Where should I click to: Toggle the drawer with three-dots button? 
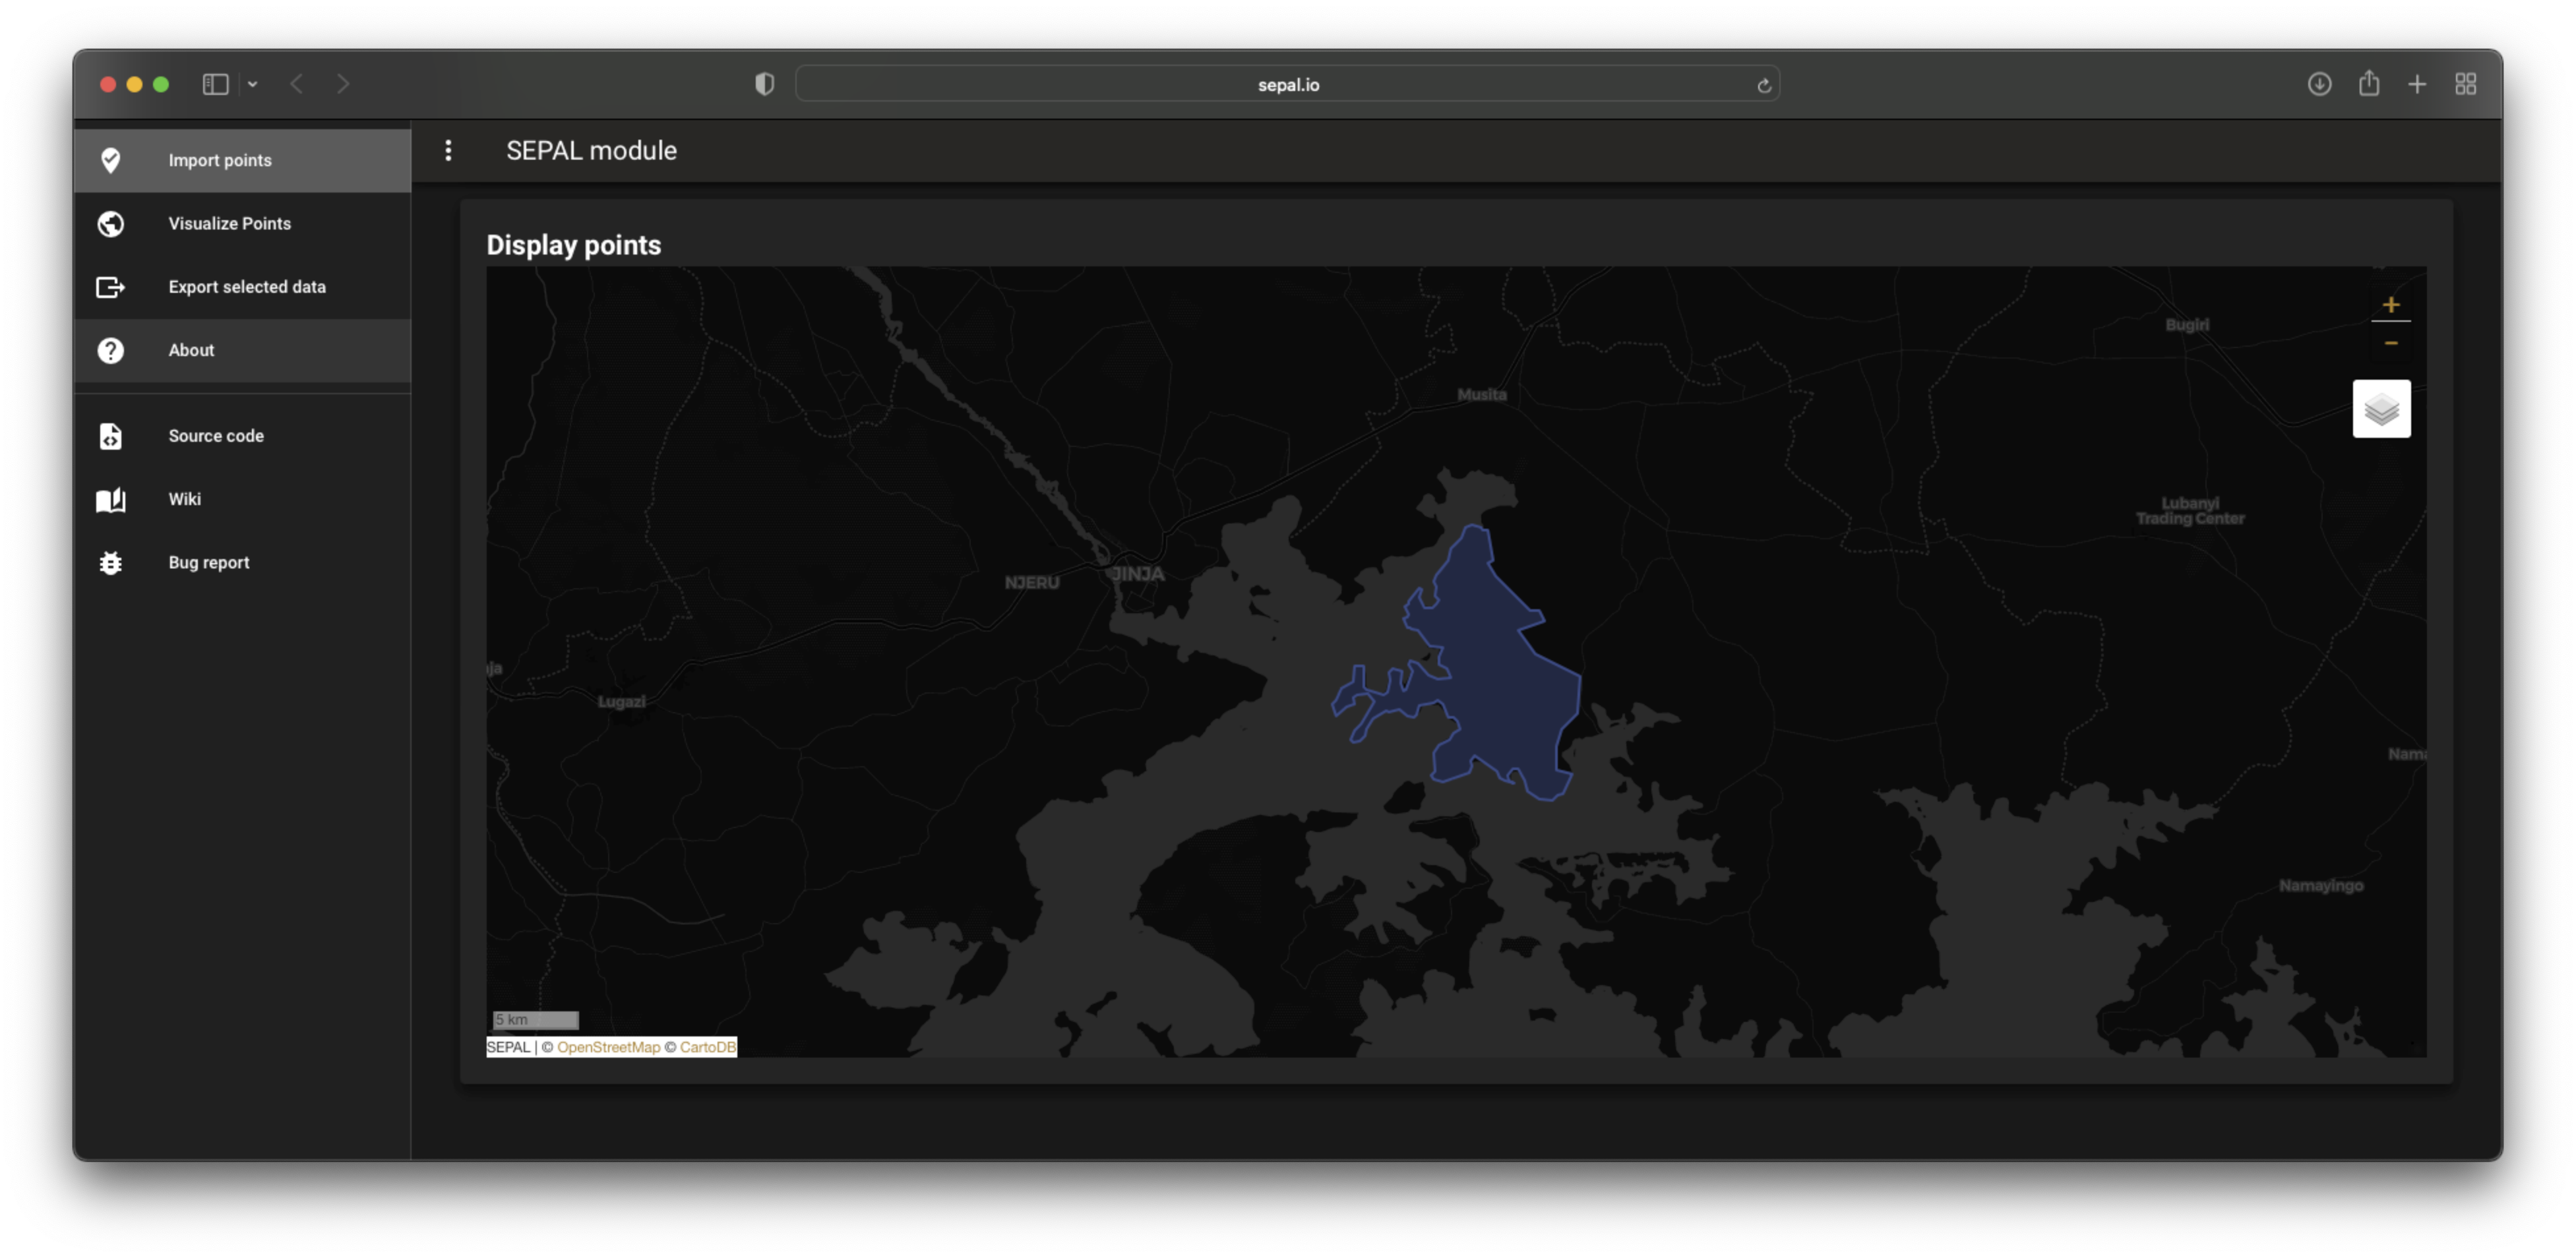coord(448,150)
